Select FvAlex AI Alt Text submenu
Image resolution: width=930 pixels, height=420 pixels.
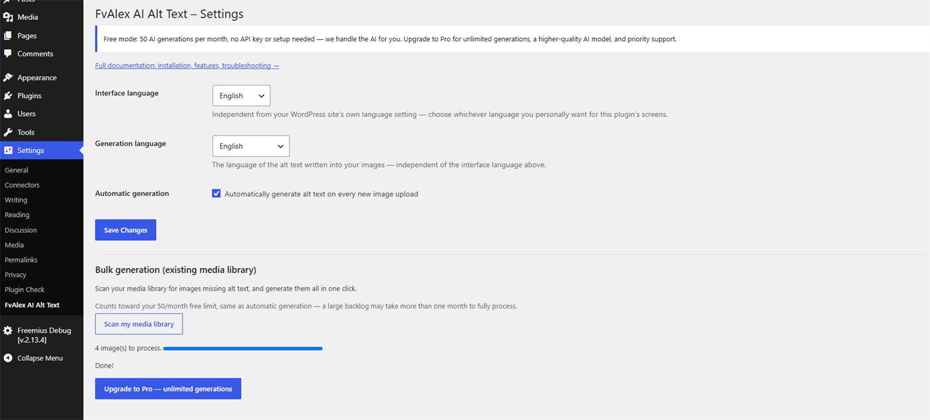(x=32, y=305)
